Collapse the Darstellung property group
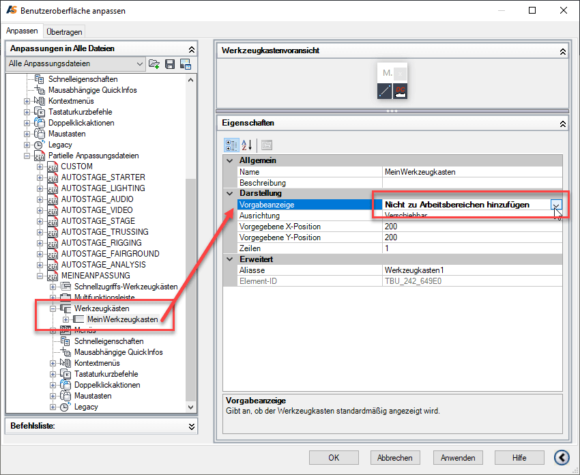The image size is (580, 475). point(230,193)
